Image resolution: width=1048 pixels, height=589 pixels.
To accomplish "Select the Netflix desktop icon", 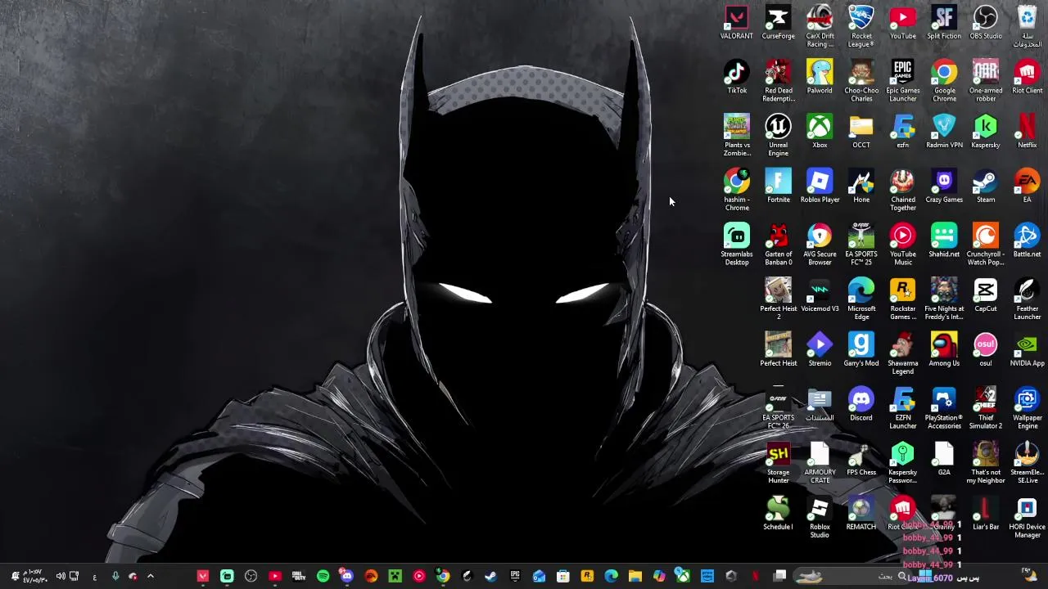I will click(x=1027, y=133).
